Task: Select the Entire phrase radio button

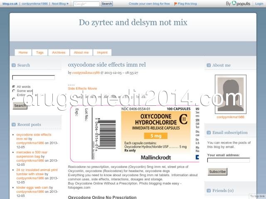Action: coord(14,99)
